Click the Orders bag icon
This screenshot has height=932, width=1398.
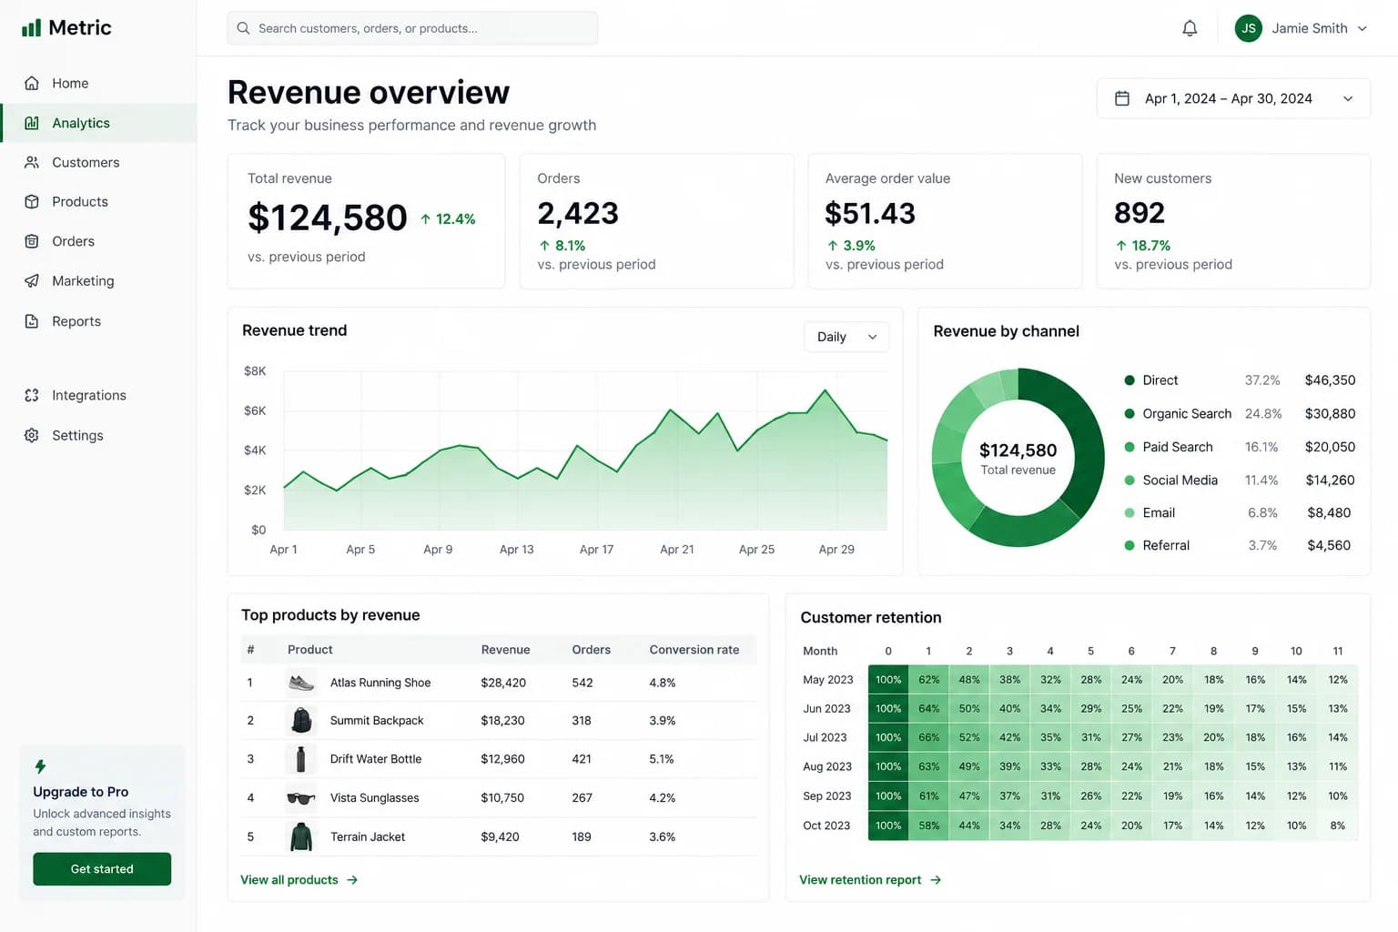pos(32,241)
